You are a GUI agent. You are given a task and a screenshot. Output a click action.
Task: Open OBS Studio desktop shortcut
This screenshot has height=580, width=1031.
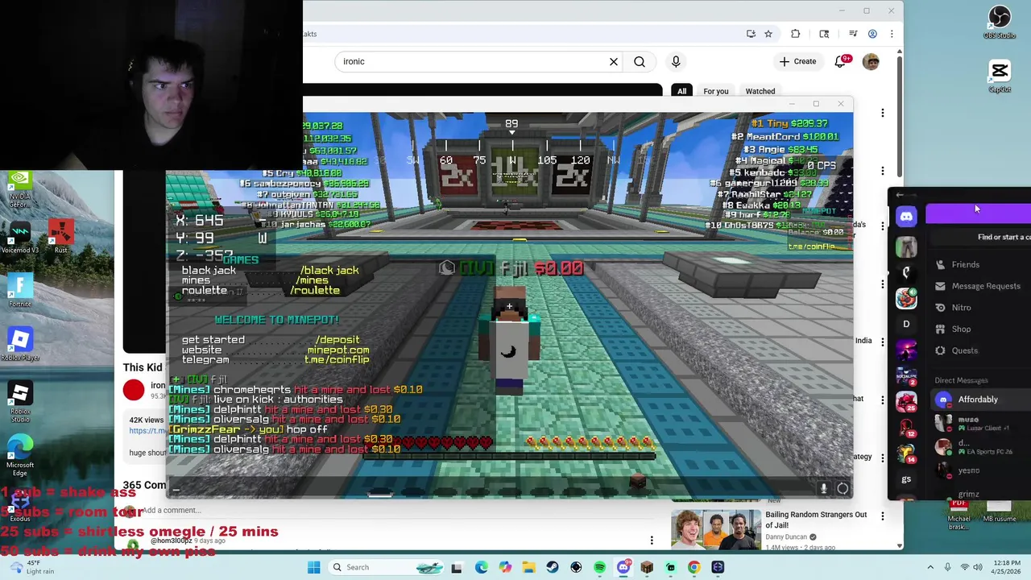tap(1000, 23)
